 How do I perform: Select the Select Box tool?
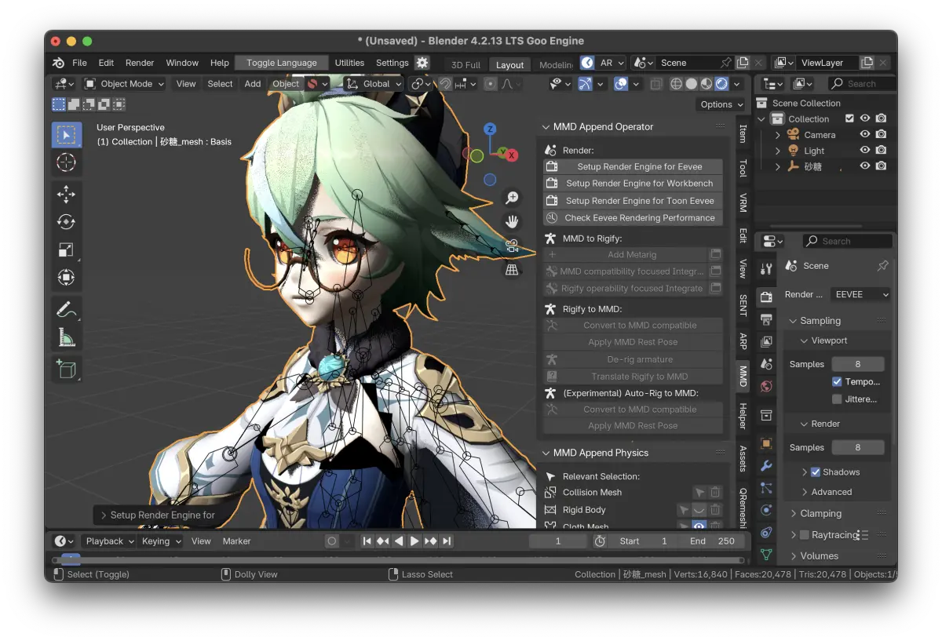click(x=67, y=135)
